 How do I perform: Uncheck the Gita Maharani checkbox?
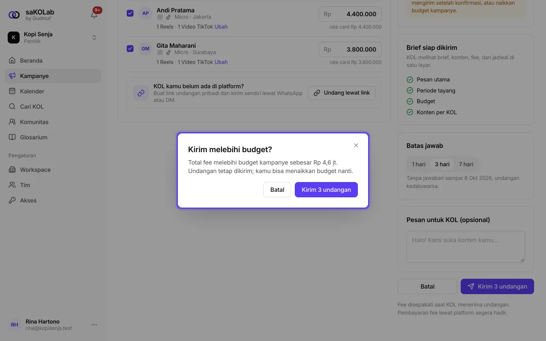click(x=130, y=49)
